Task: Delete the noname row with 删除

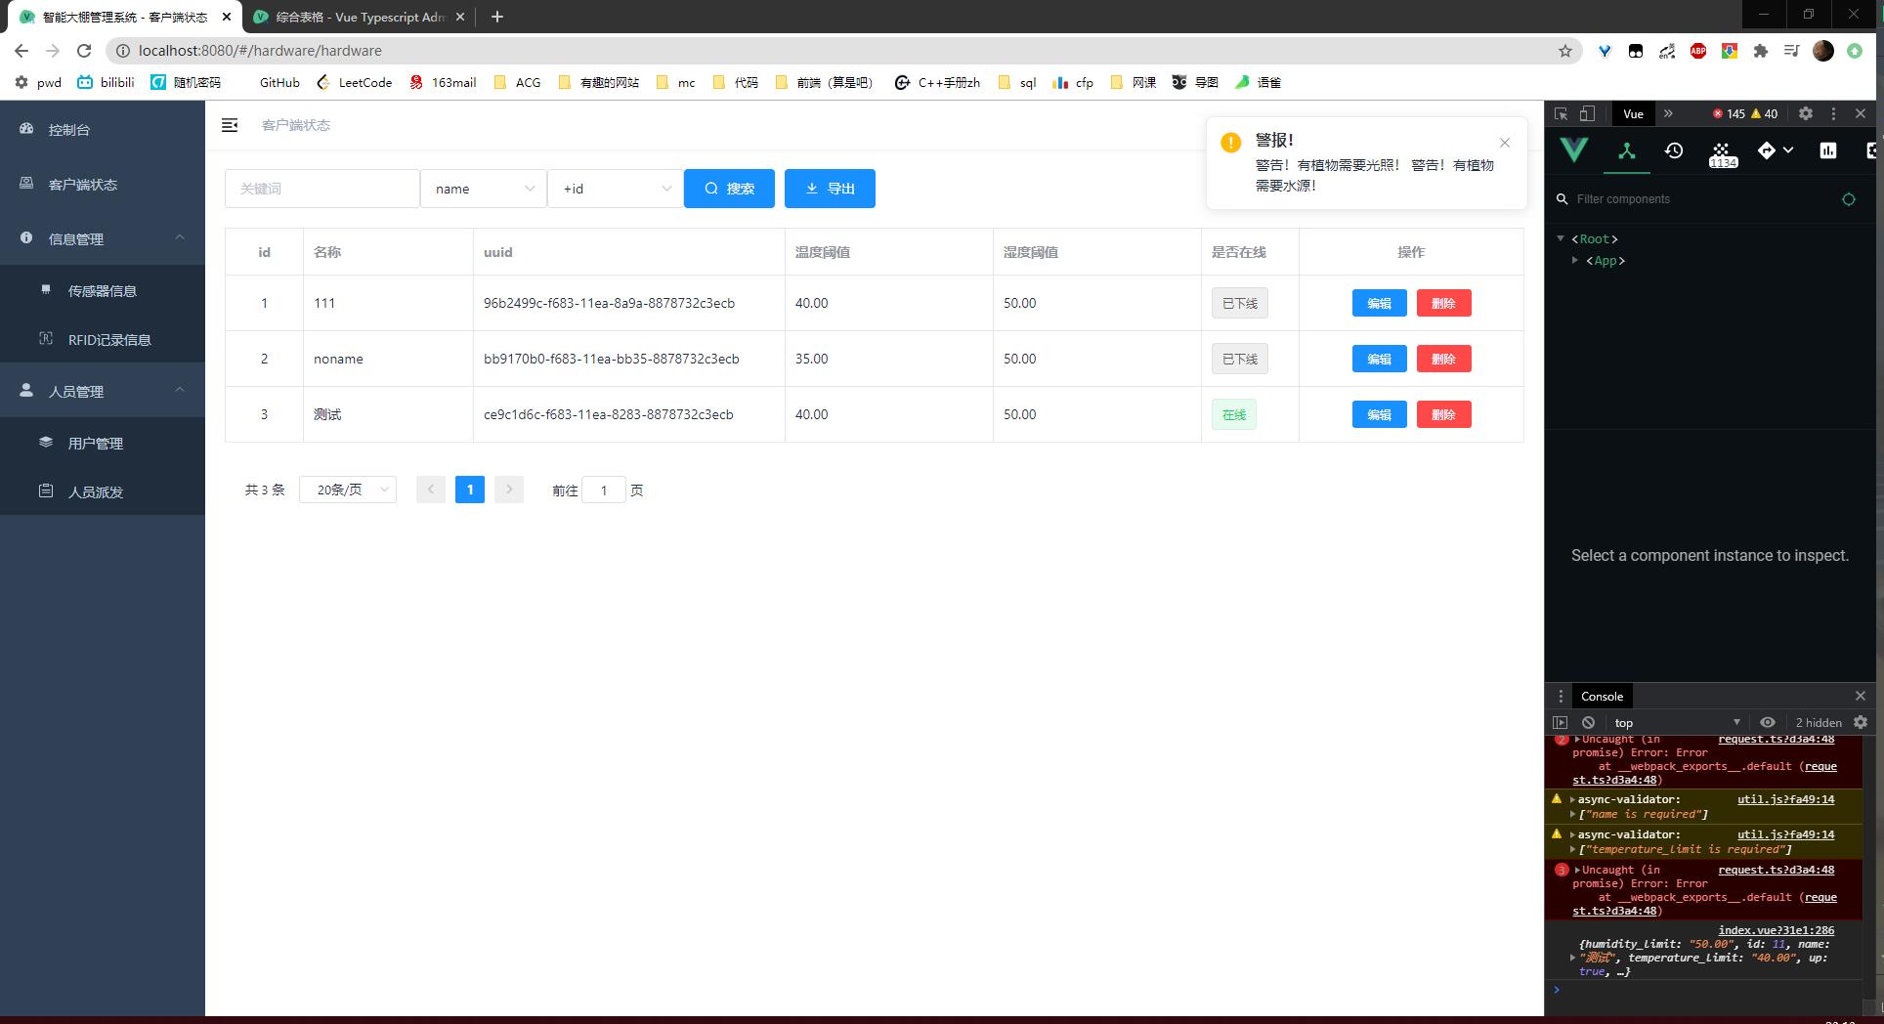Action: click(1443, 359)
